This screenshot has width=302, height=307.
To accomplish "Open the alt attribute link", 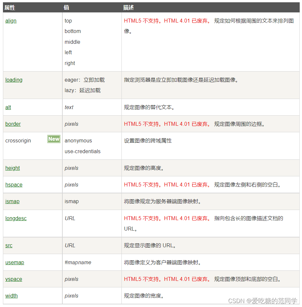I will tap(8, 107).
